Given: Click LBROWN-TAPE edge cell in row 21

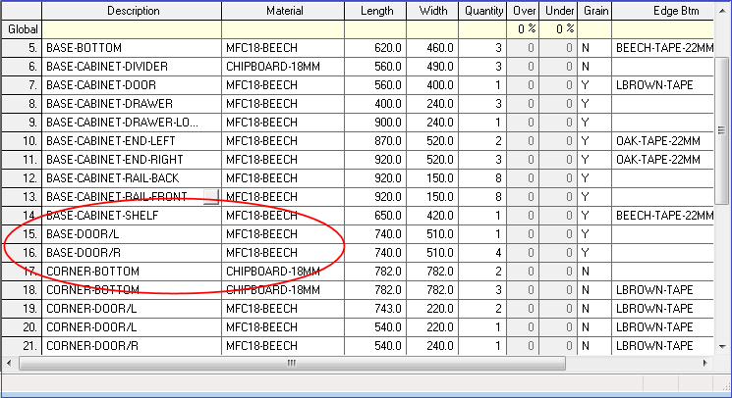Looking at the screenshot, I should [x=663, y=346].
